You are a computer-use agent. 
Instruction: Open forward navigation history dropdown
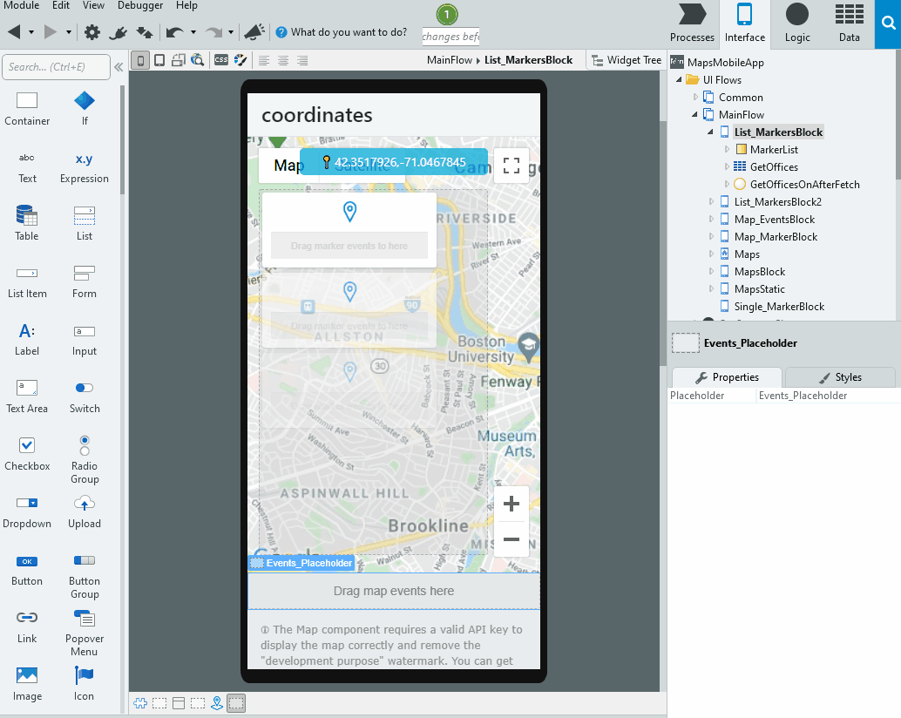click(68, 32)
